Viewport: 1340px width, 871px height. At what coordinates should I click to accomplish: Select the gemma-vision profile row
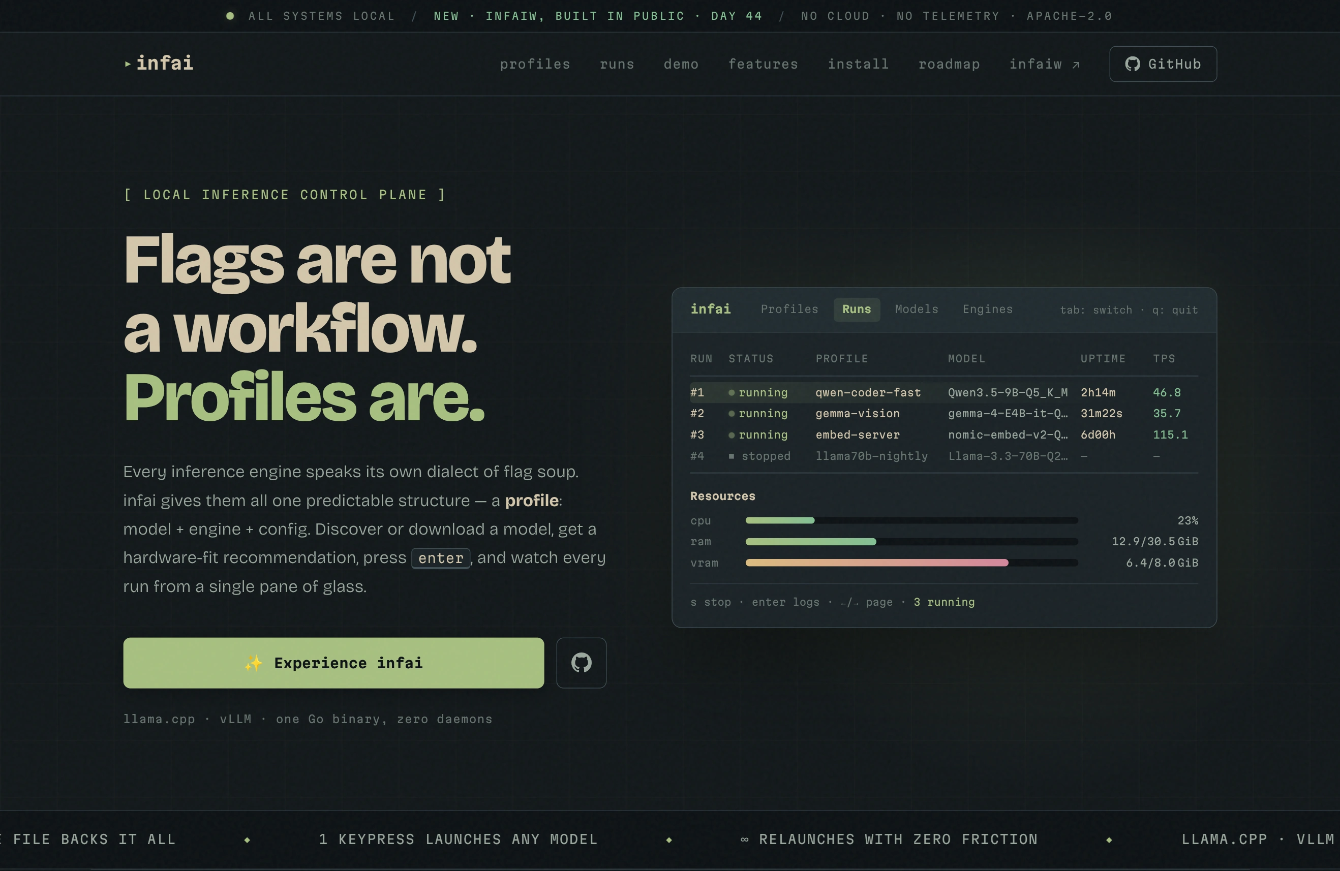(943, 414)
